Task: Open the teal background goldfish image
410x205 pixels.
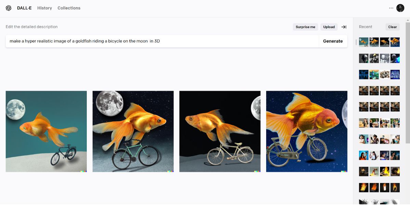Action: 46,132
